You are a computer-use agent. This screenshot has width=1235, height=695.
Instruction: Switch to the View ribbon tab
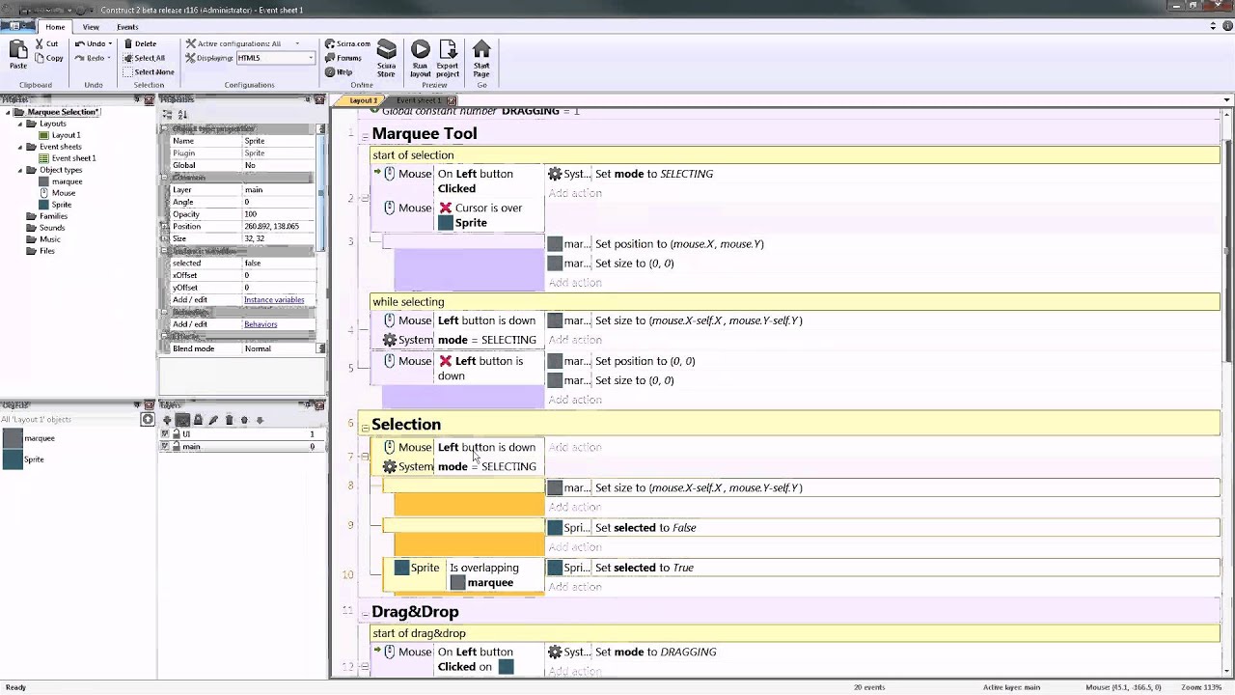point(91,27)
